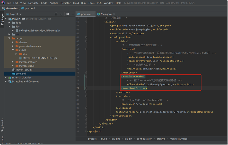Click the locate/scroll-from-source target icon
This screenshot has height=145, width=228.
coord(56,14)
